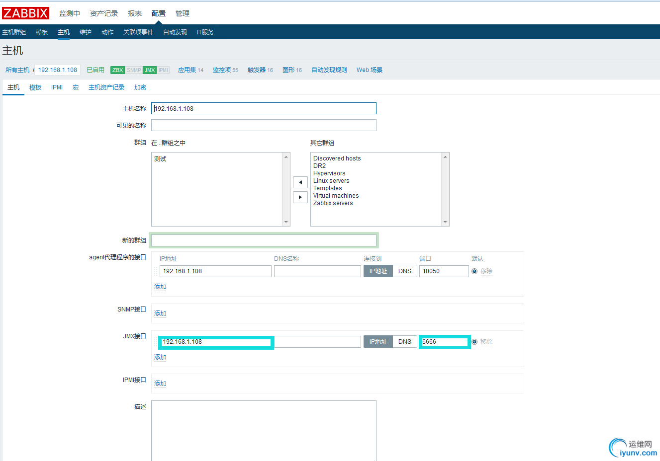Go to 主机群组 in the submenu
The height and width of the screenshot is (461, 660).
click(x=14, y=32)
